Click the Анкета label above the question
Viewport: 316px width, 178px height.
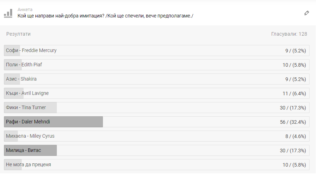click(x=25, y=9)
